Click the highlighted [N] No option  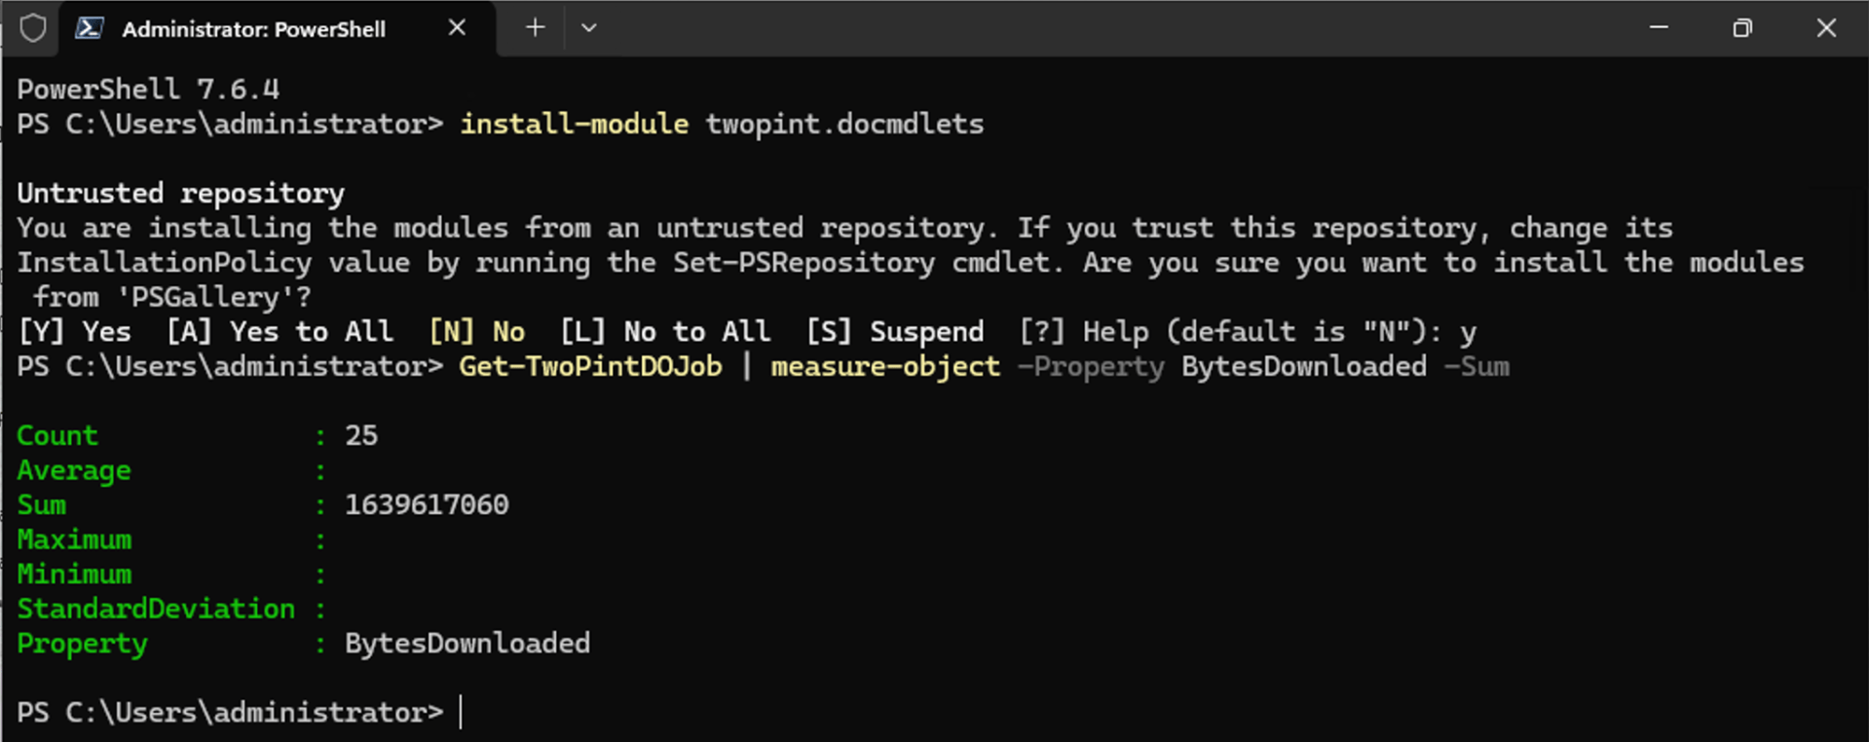coord(477,332)
